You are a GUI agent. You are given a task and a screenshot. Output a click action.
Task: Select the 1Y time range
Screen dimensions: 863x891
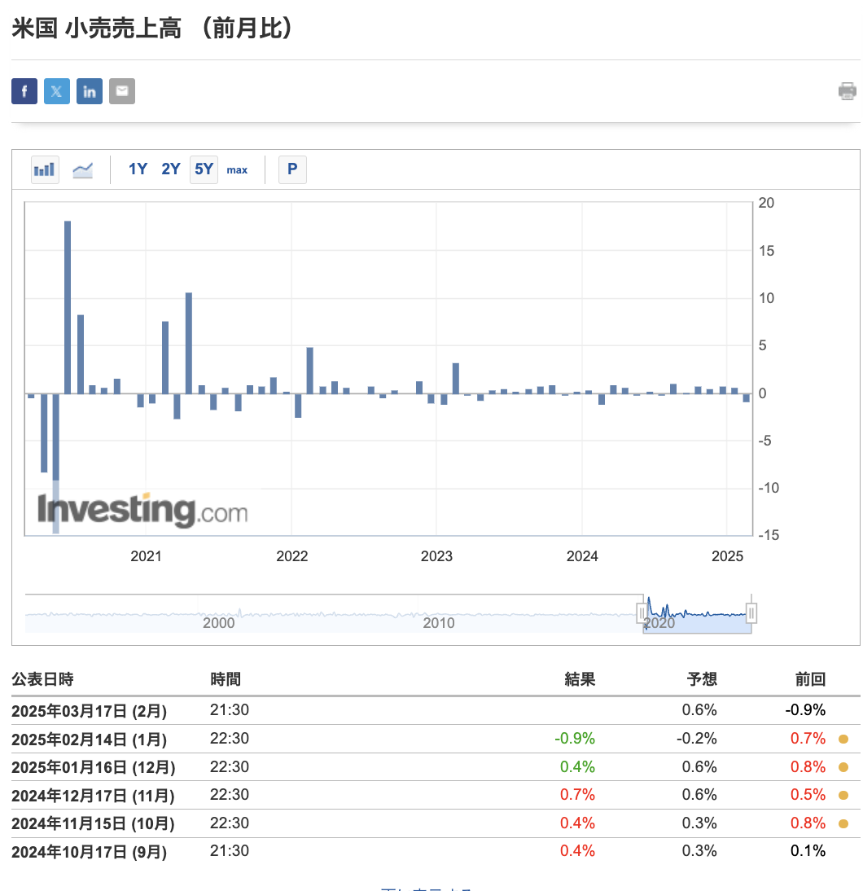coord(138,169)
